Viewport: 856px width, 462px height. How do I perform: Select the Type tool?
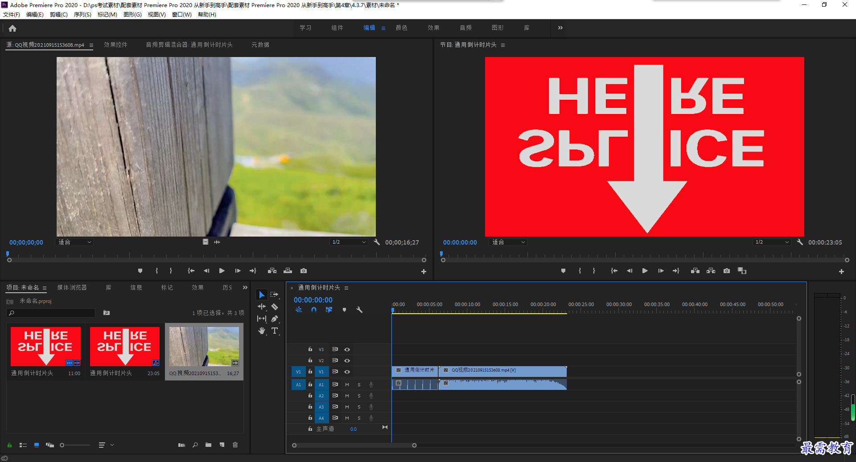(x=275, y=331)
